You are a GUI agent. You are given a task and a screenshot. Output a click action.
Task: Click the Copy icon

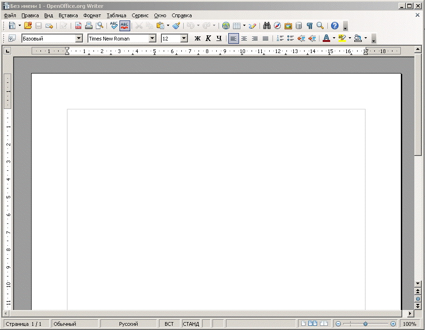coord(149,26)
